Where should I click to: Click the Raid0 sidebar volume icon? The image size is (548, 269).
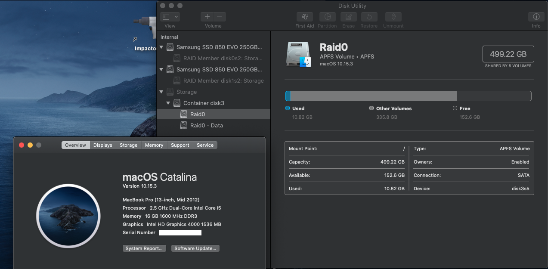pyautogui.click(x=183, y=114)
